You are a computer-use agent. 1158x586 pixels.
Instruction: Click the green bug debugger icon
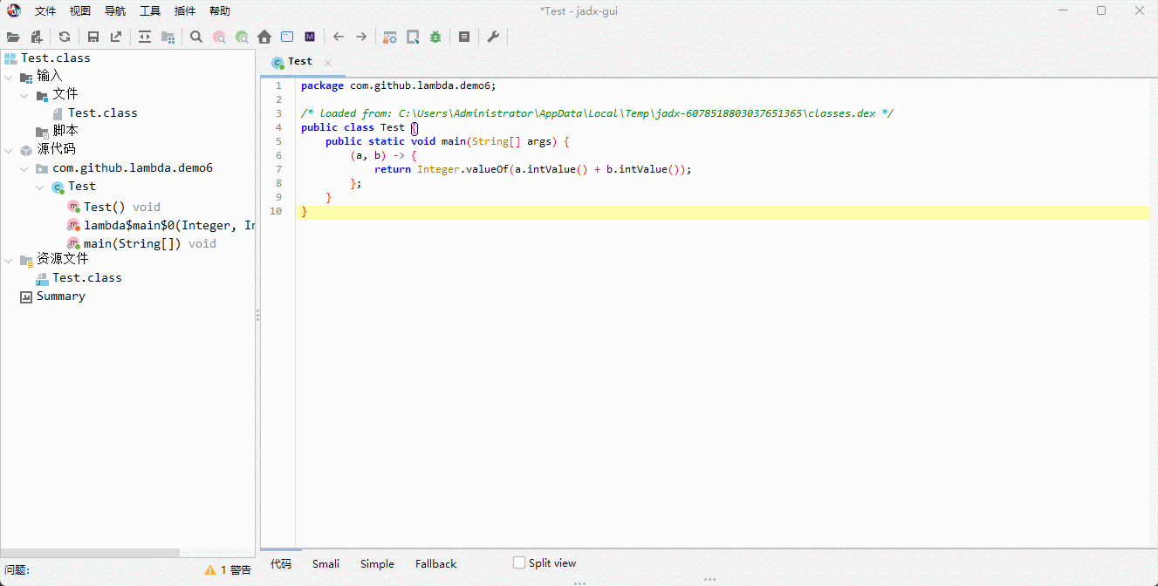coord(435,37)
